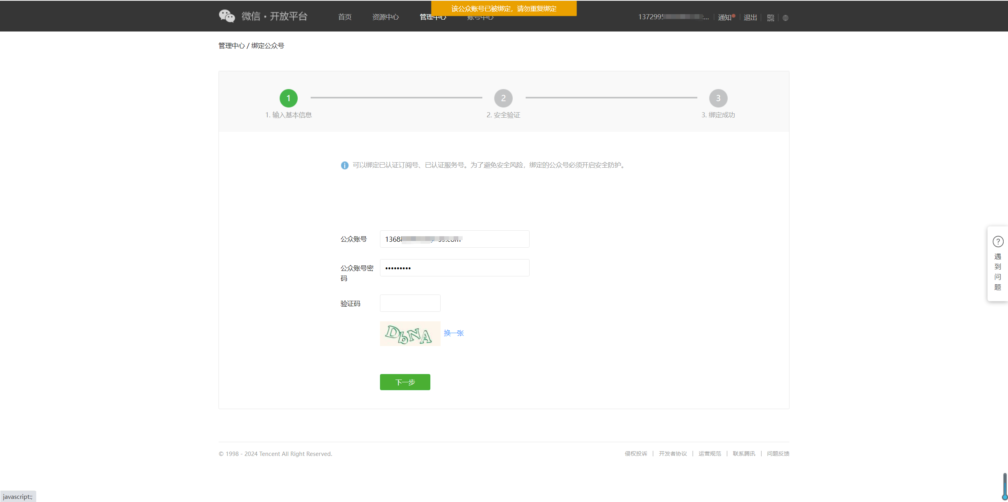Open 资源中心 in the top navigation
This screenshot has width=1008, height=502.
(x=385, y=17)
